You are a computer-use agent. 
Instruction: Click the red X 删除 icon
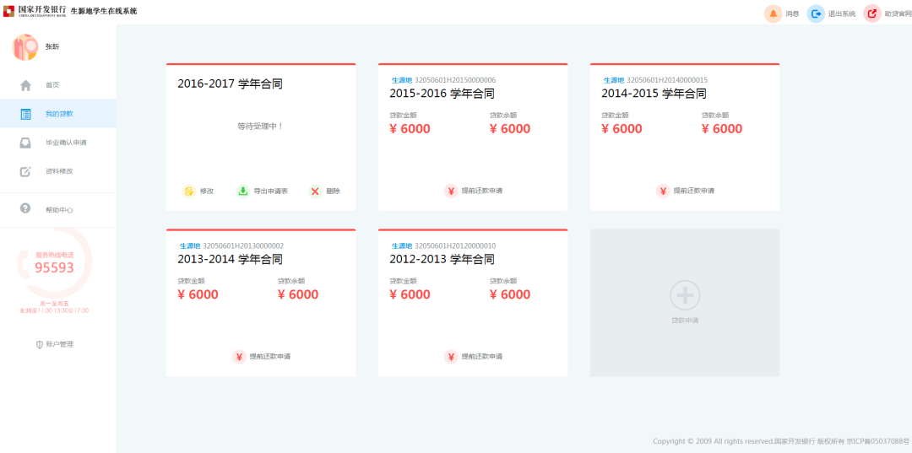[315, 191]
